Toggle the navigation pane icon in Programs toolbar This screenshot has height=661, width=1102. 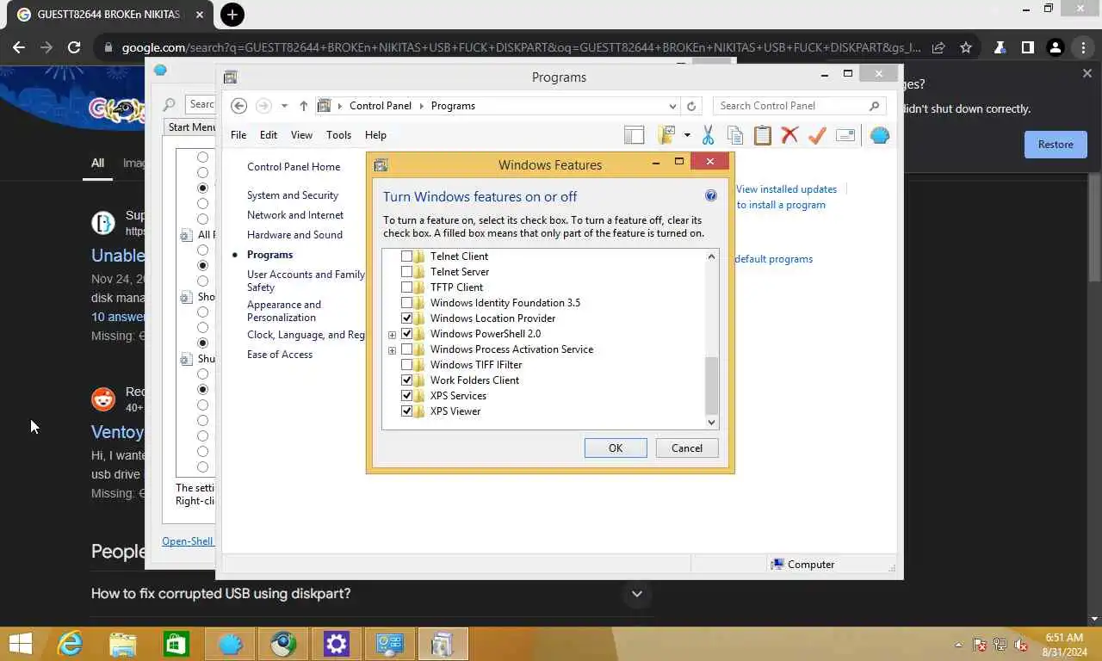(x=634, y=135)
